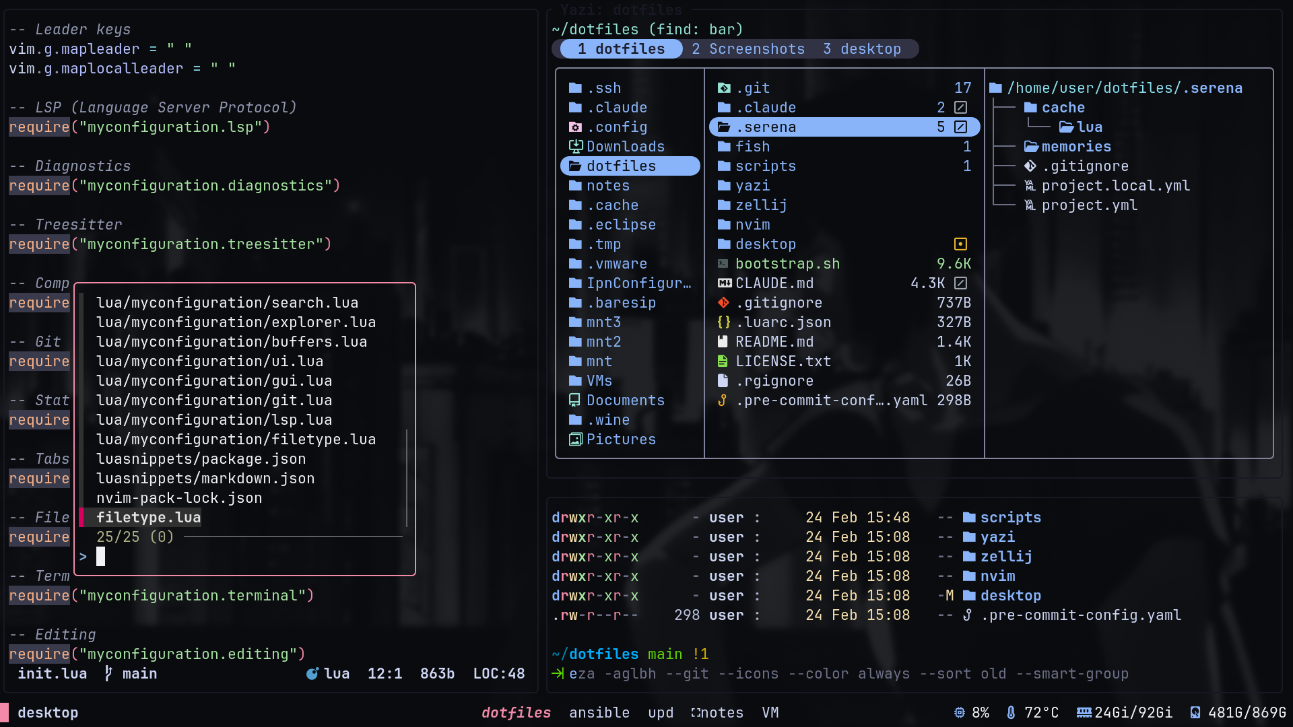Click init.lua filename in statusline
Screen dimensions: 1293x727
point(52,674)
